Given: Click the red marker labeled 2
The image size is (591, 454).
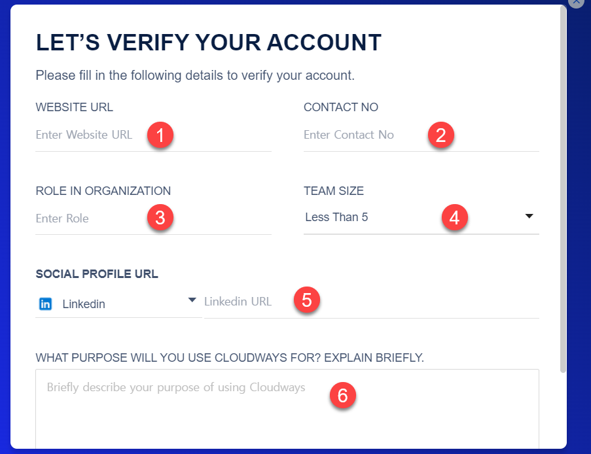Looking at the screenshot, I should pos(441,134).
